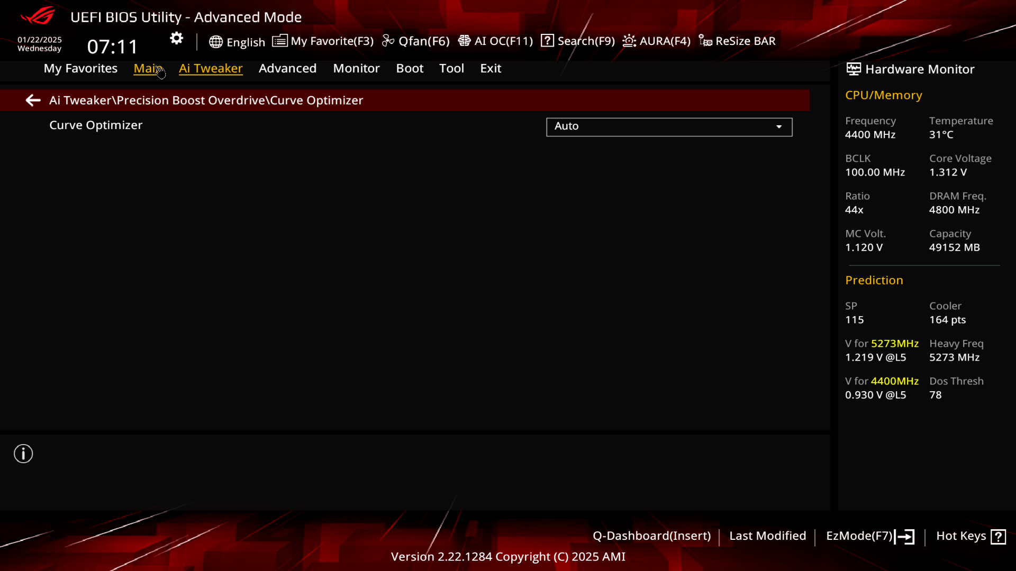Click My Favorites menu item
Viewport: 1016px width, 571px height.
coord(80,68)
